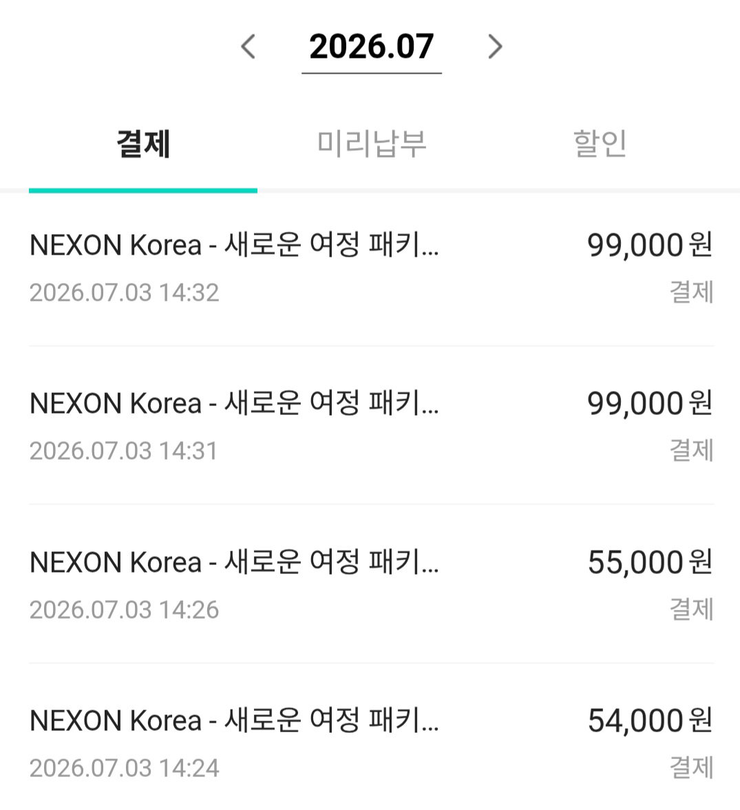Tap the 2026.07.03 14:24 timestamp
Image resolution: width=740 pixels, height=810 pixels.
[124, 768]
